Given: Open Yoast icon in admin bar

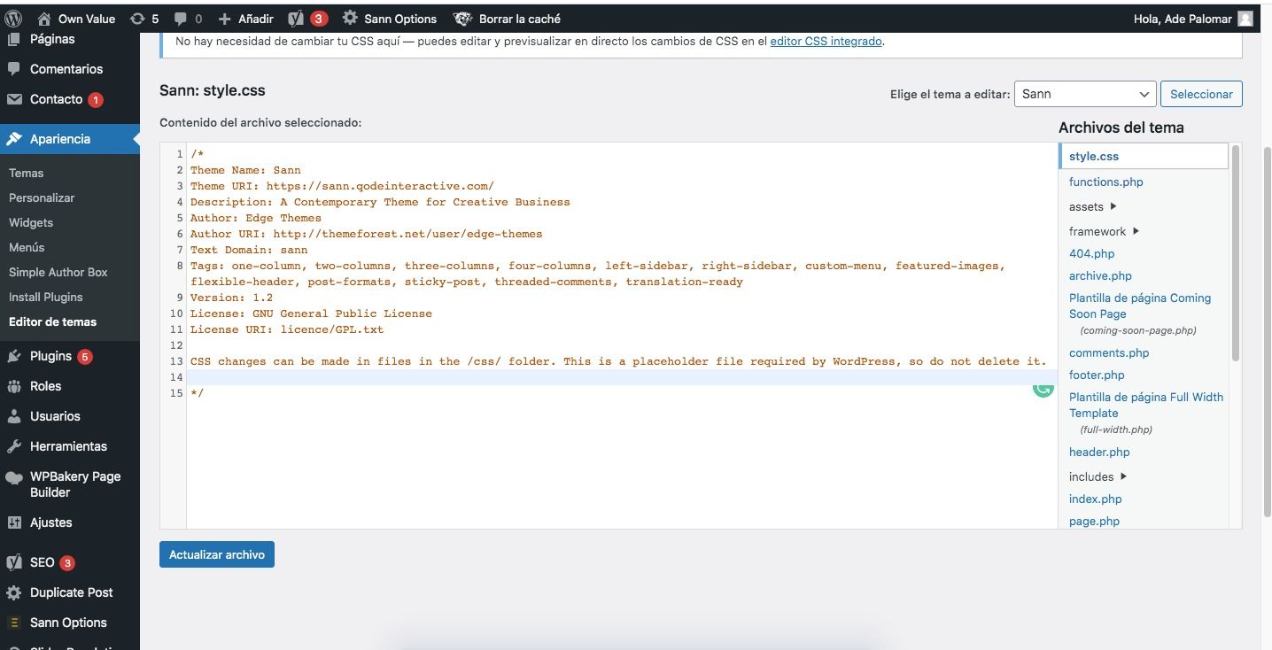Looking at the screenshot, I should [x=297, y=19].
